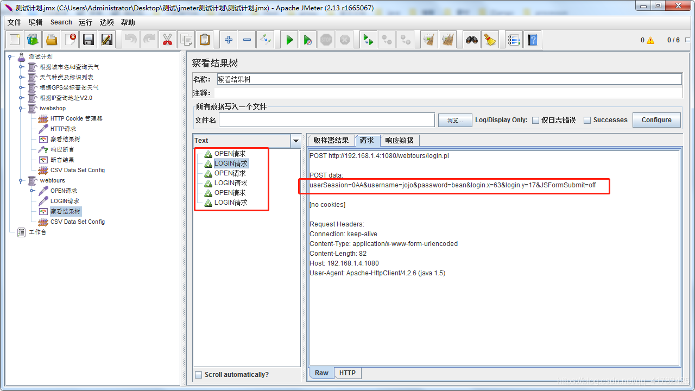Open the Templates toolbar icon
Screen dimensions: 695x391
(33, 40)
